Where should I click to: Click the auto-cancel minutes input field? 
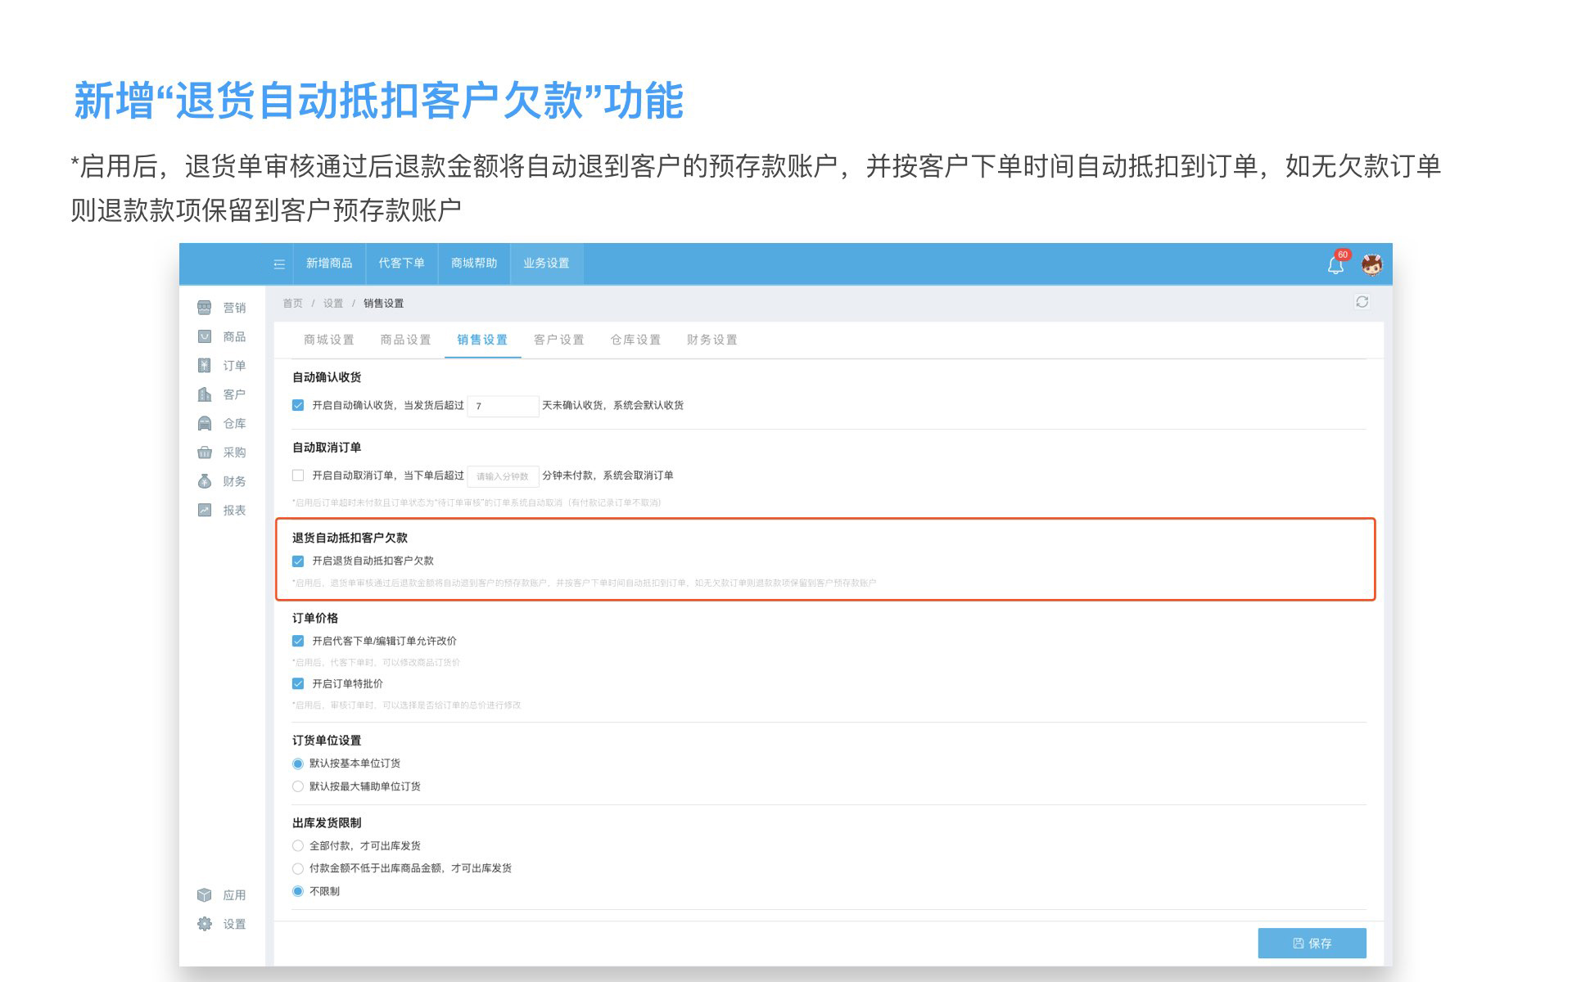click(x=503, y=476)
